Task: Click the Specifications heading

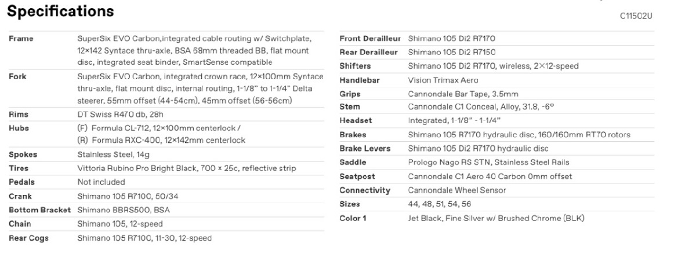Action: pos(61,11)
